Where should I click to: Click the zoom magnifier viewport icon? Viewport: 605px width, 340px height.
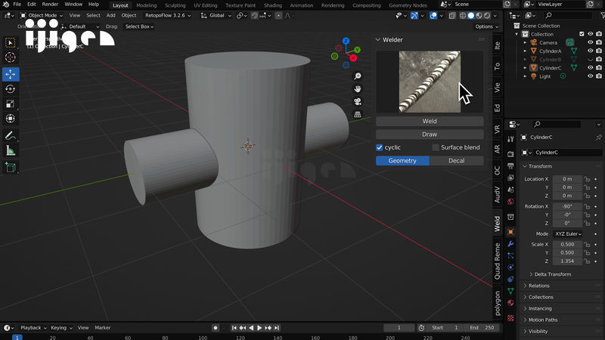pos(358,76)
